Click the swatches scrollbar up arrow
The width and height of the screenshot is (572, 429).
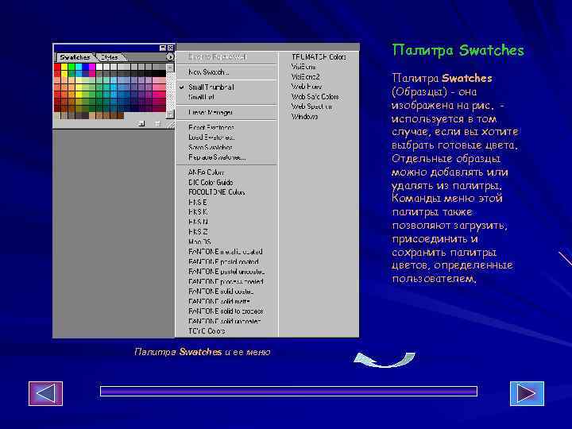coord(170,68)
